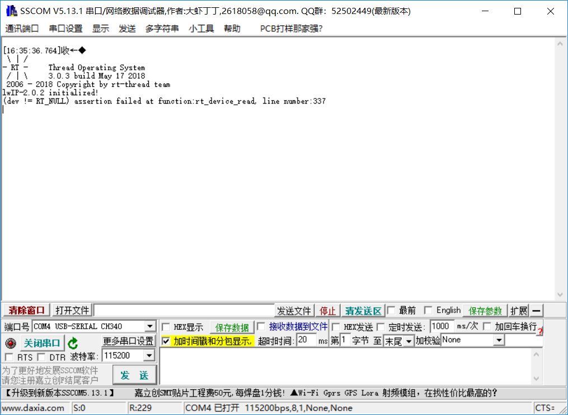
Task: Open the 多字符串 menu
Action: click(x=162, y=29)
